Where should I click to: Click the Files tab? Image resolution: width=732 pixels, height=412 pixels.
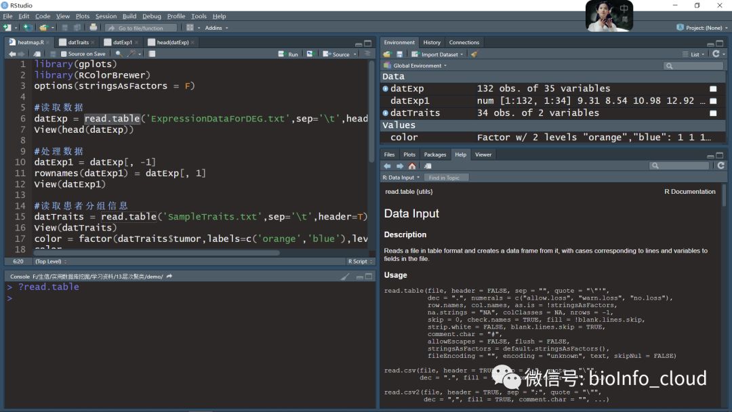pyautogui.click(x=389, y=155)
